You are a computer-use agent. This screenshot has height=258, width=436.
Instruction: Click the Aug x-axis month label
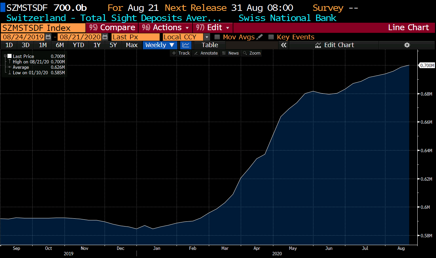tap(401, 248)
